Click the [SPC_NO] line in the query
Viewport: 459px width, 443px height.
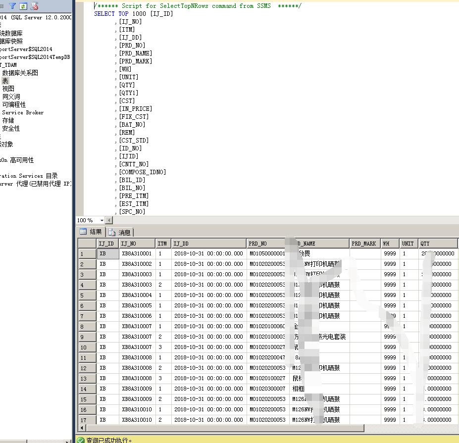132,211
